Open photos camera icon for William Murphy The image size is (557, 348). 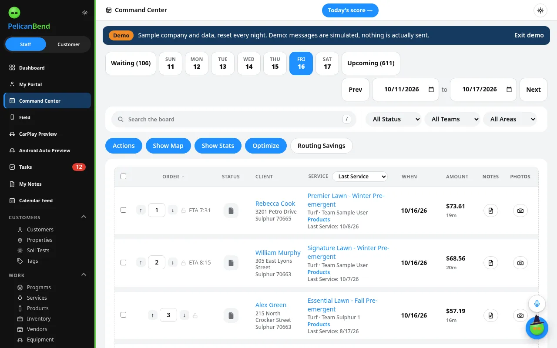tap(520, 263)
